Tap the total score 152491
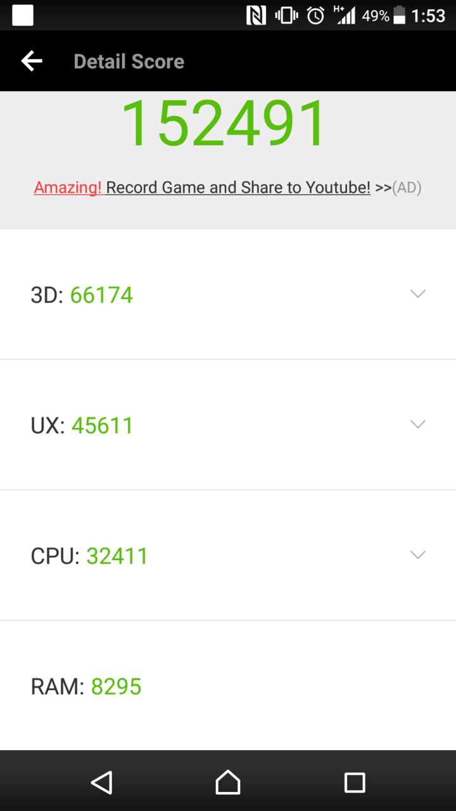The image size is (456, 811). 224,124
